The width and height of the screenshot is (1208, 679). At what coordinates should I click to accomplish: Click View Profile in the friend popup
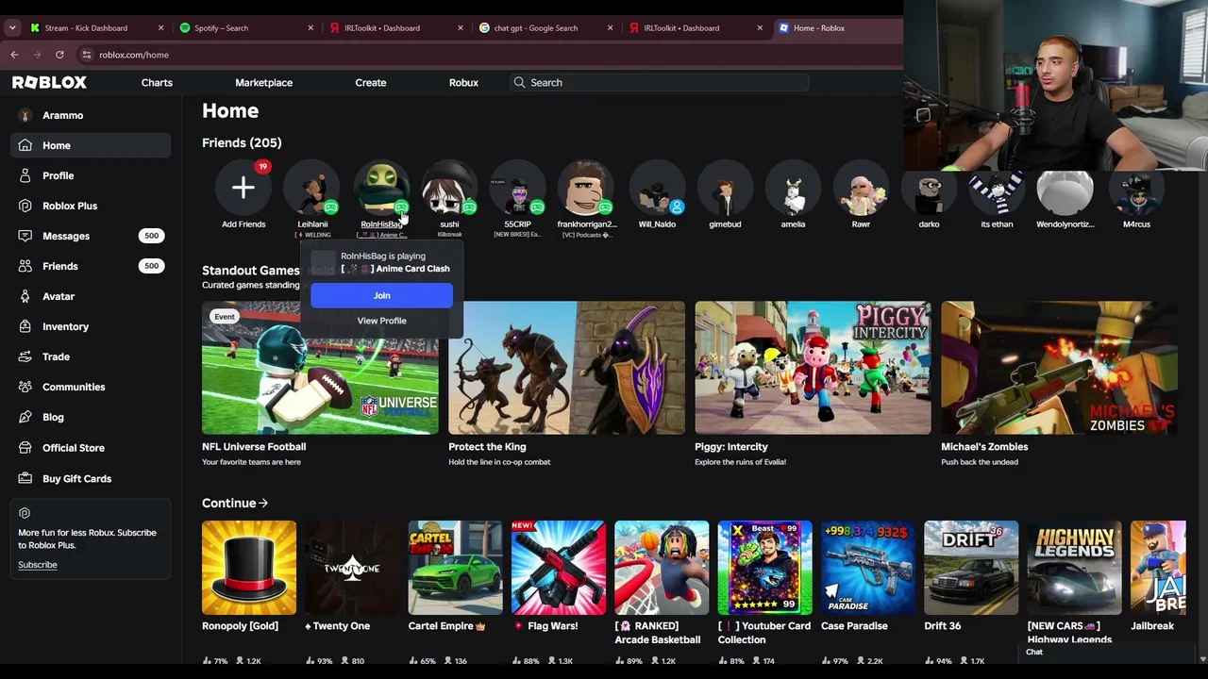[x=381, y=321]
